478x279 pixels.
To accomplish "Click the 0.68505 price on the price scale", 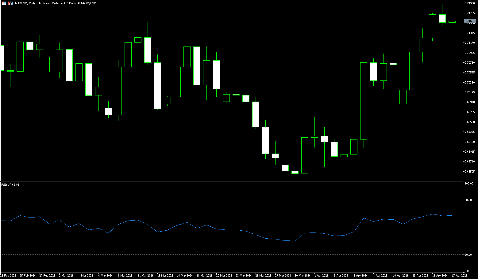I will [x=470, y=172].
